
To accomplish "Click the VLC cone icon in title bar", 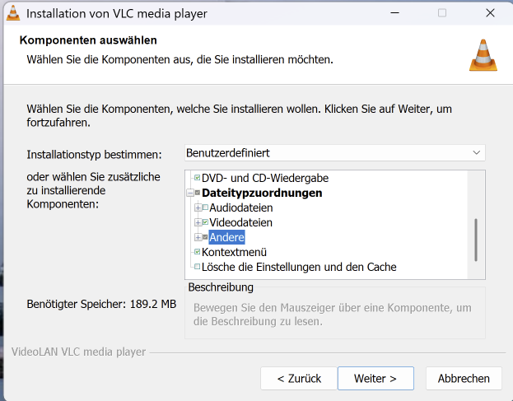I will tap(13, 13).
